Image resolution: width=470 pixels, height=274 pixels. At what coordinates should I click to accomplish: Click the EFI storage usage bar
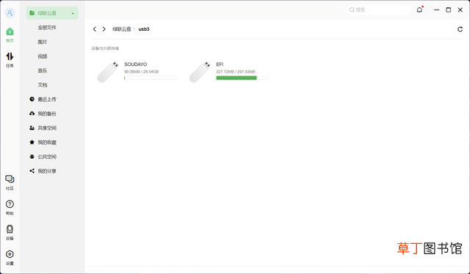[242, 78]
